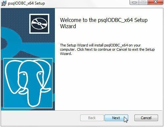Close the setup wizard with the red X
Image resolution: width=164 pixels, height=127 pixels.
(155, 2)
